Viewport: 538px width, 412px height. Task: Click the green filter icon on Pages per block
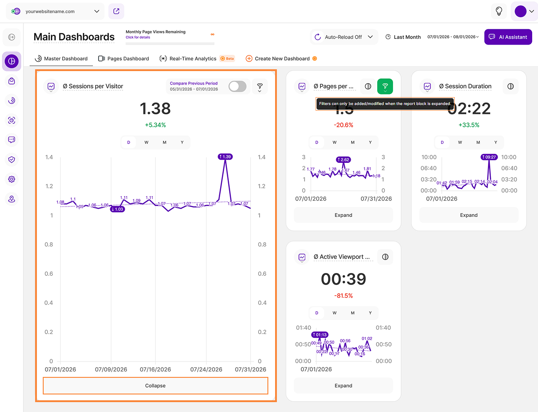click(x=385, y=86)
